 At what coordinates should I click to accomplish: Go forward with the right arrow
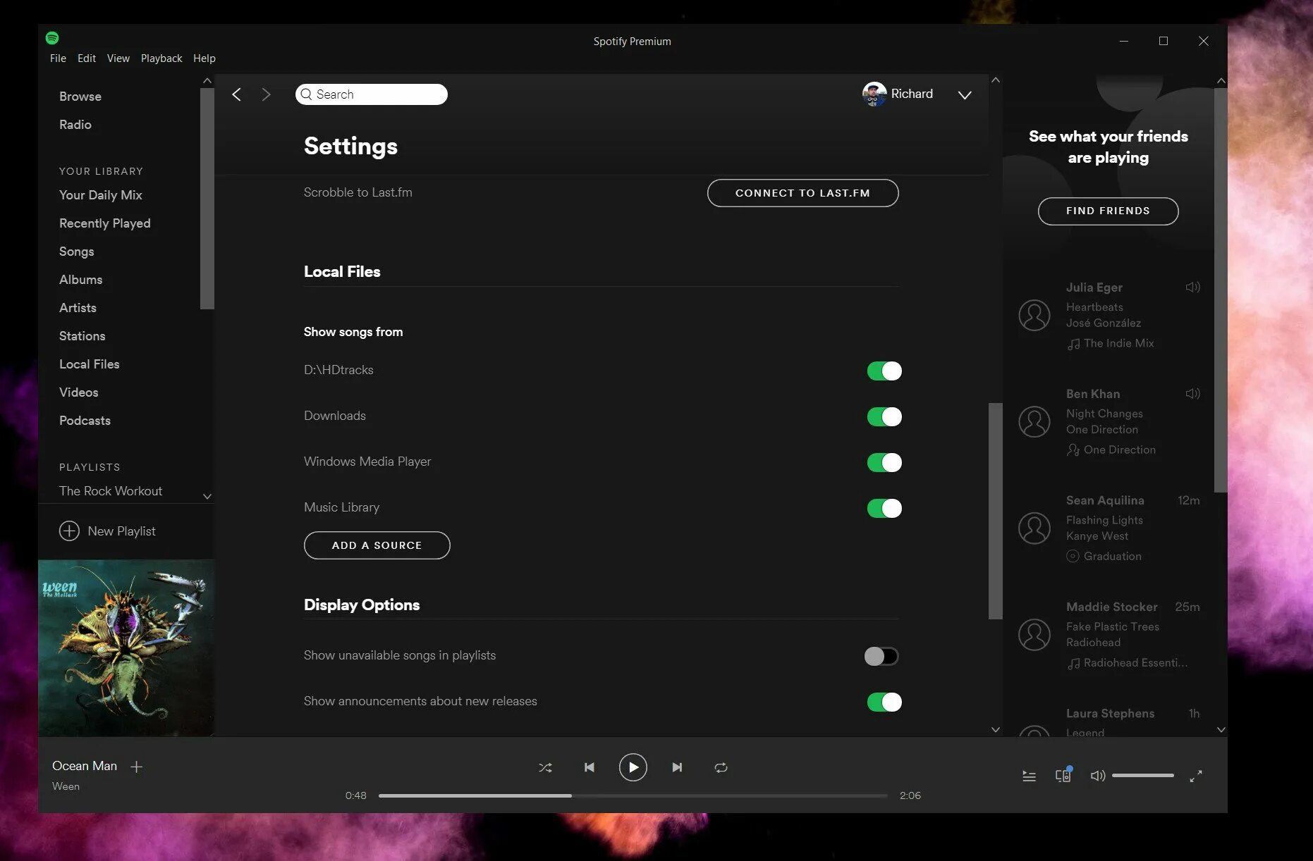tap(266, 94)
